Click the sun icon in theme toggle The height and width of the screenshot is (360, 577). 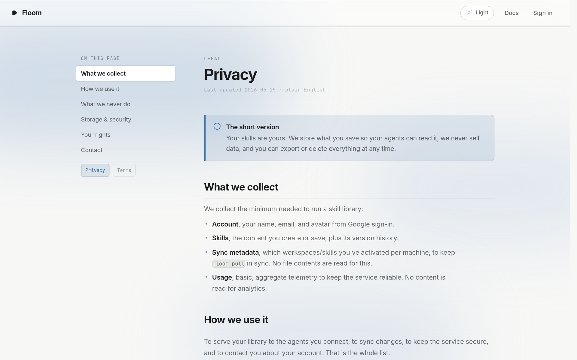(x=469, y=13)
